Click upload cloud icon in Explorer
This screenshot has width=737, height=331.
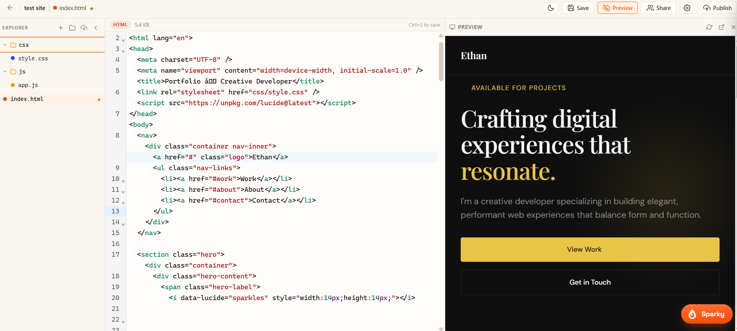click(84, 27)
